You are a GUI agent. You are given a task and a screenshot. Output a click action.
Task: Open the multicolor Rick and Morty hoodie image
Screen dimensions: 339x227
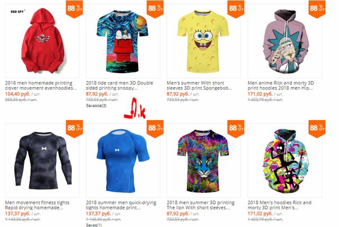[x=285, y=161]
